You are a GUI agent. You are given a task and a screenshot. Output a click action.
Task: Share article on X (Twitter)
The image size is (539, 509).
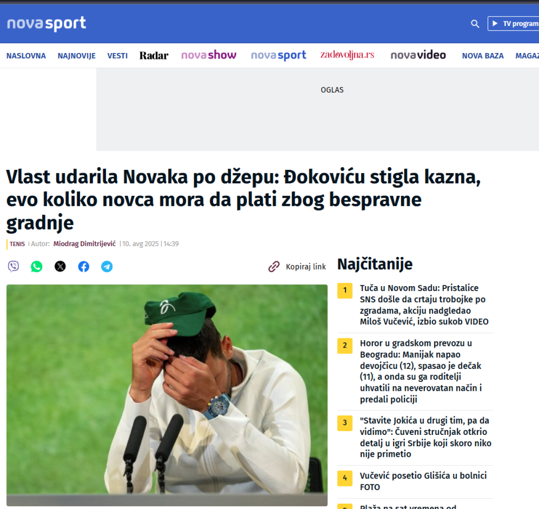60,266
